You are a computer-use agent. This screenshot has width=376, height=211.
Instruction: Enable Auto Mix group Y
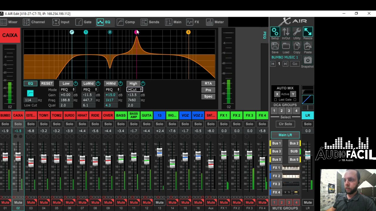[x=293, y=94]
